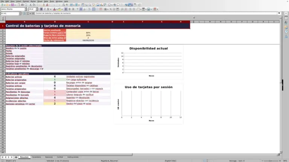Click the AutoFilter funnel icon
This screenshot has width=289, height=162.
pos(93,5)
